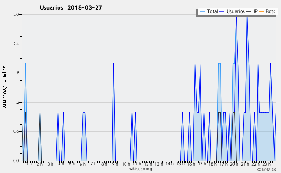Viewport: 281px width, 173px height.
Task: Click the IP legend entry
Action: tap(252, 11)
